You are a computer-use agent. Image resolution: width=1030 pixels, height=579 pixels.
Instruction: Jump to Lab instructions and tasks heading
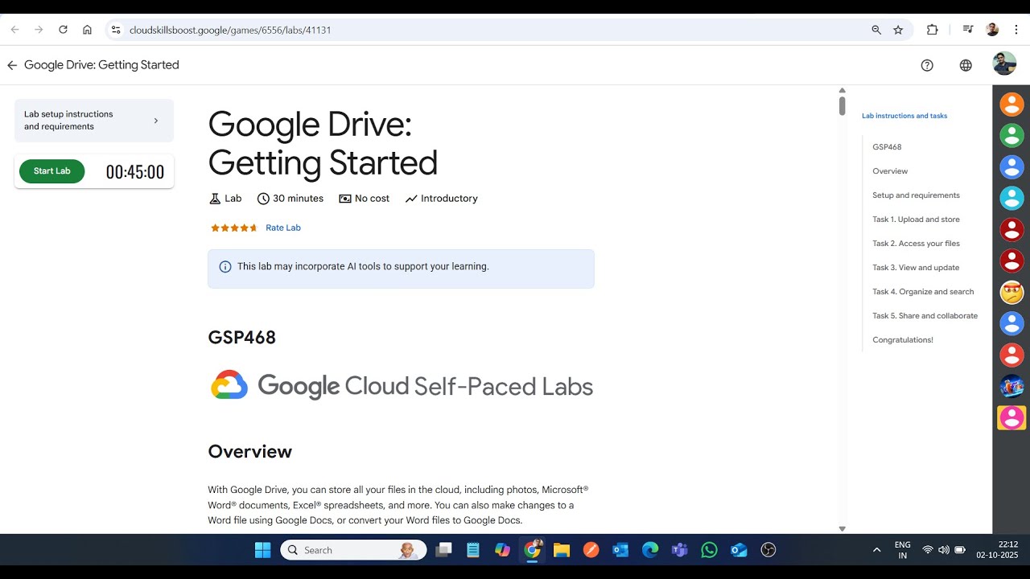click(904, 116)
